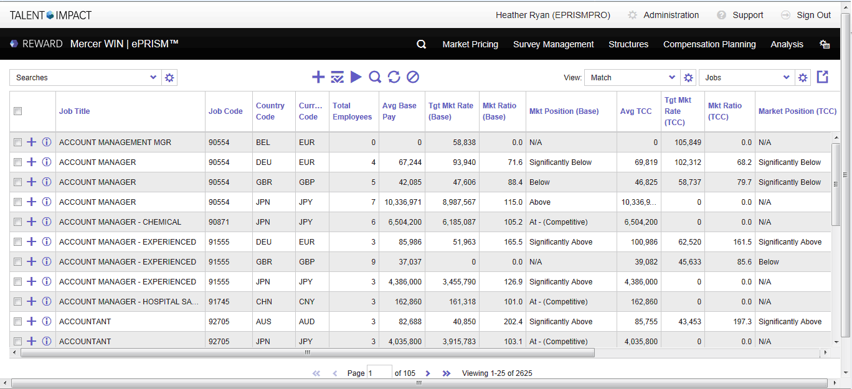852x389 pixels.
Task: Click the blue plus add icon in toolbar
Action: pyautogui.click(x=318, y=77)
